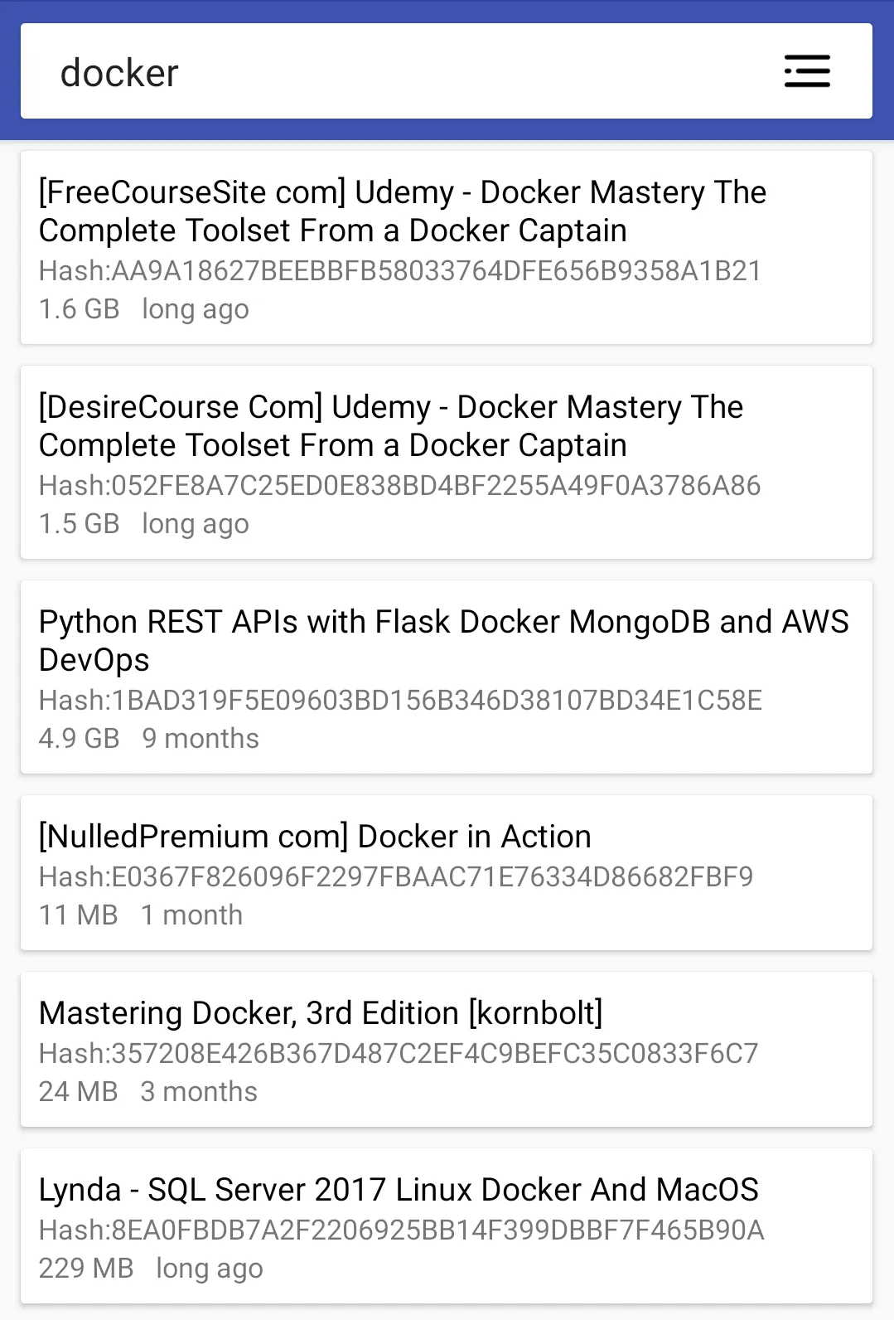This screenshot has height=1320, width=894.
Task: Select Mastering Docker 3rd Edition kornbolt
Action: (x=321, y=1012)
